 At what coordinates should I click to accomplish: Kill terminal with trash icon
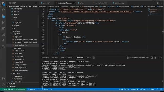[x=155, y=57]
